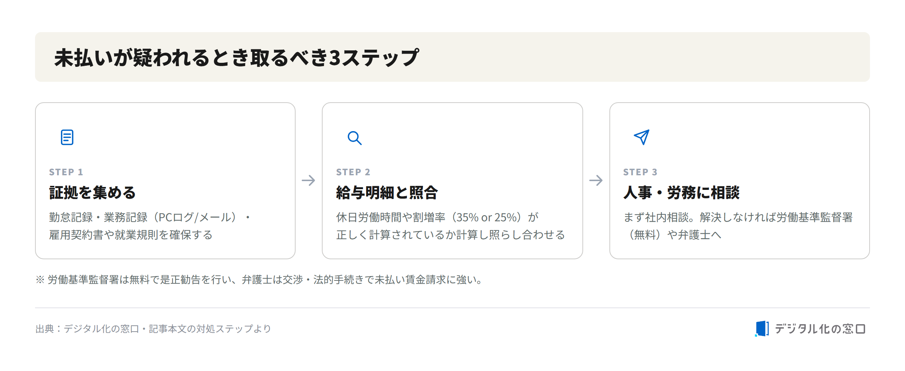Click the arrow between Step 2 and Step 3

coord(596,180)
